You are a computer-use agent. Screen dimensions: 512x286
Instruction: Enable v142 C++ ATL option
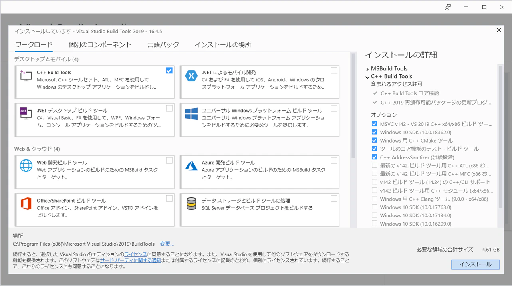374,165
